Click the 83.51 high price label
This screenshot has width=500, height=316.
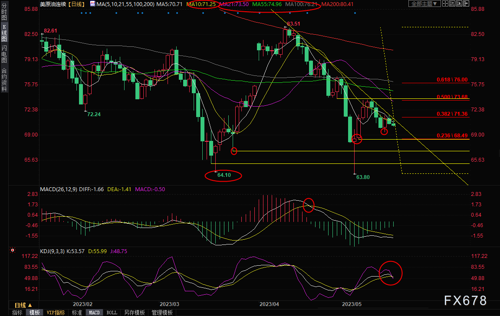tap(293, 23)
